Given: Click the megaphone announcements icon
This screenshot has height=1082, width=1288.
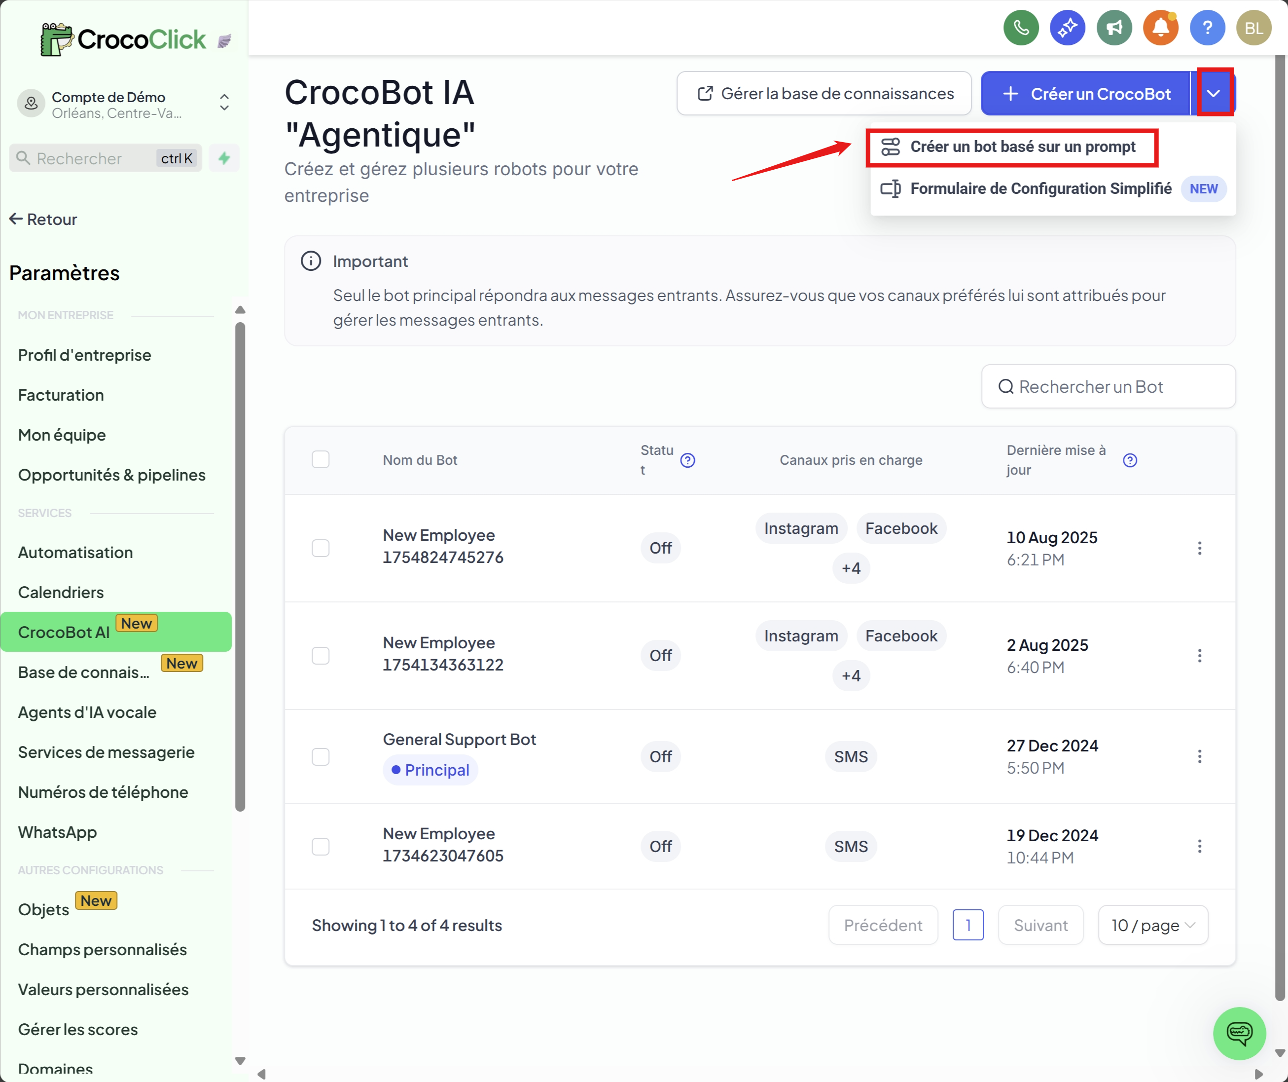Looking at the screenshot, I should (x=1114, y=28).
